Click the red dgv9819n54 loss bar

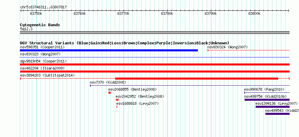[155, 64]
